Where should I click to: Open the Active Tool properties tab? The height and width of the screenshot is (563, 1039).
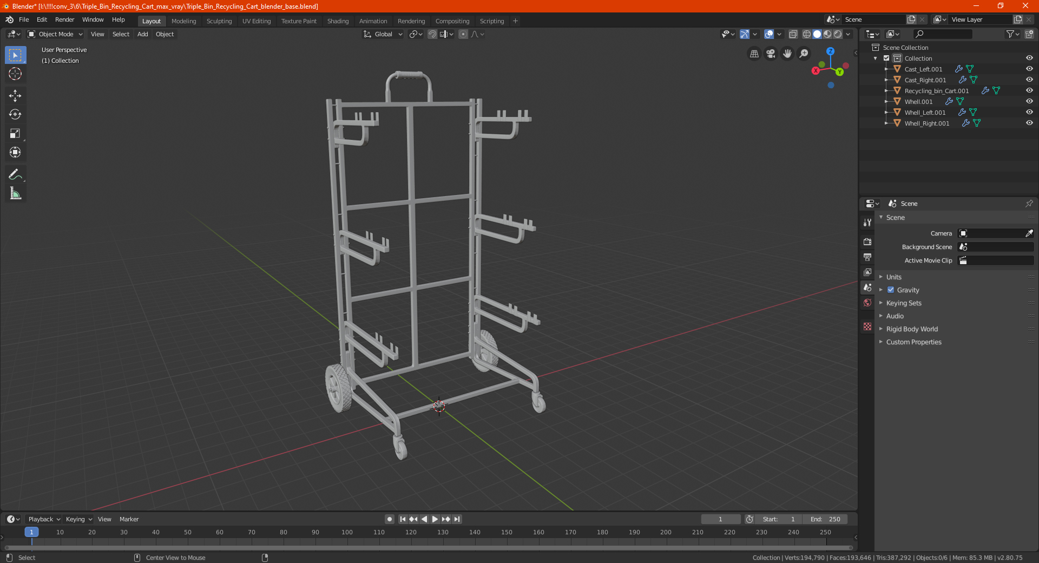tap(867, 222)
